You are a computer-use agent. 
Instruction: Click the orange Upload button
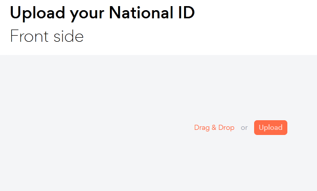[x=270, y=127]
